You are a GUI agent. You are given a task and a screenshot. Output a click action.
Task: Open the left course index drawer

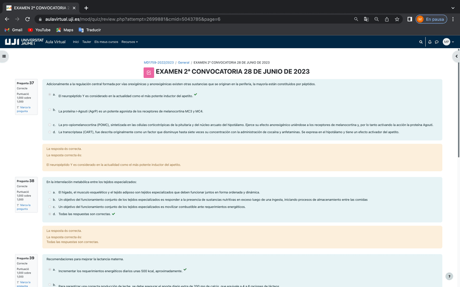click(x=4, y=56)
